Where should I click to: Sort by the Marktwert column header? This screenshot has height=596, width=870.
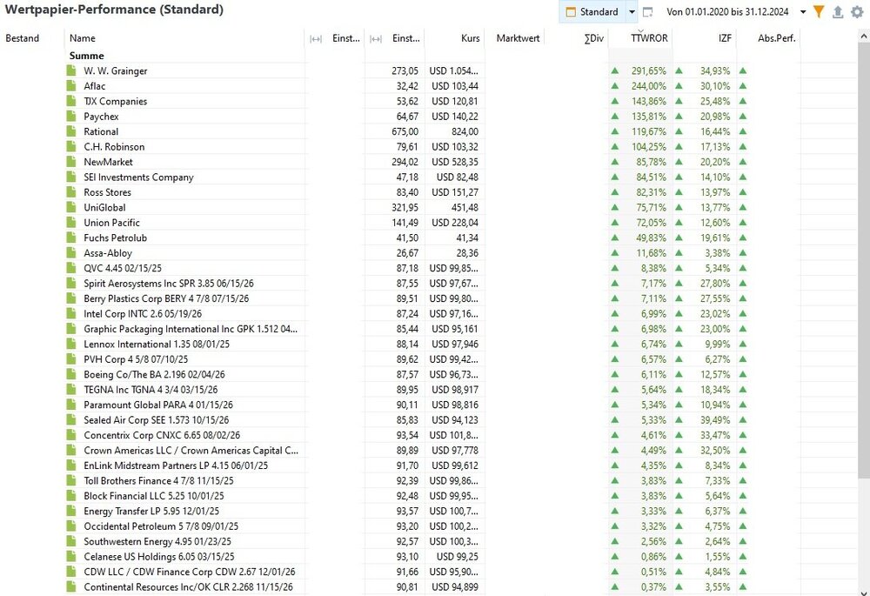(514, 38)
